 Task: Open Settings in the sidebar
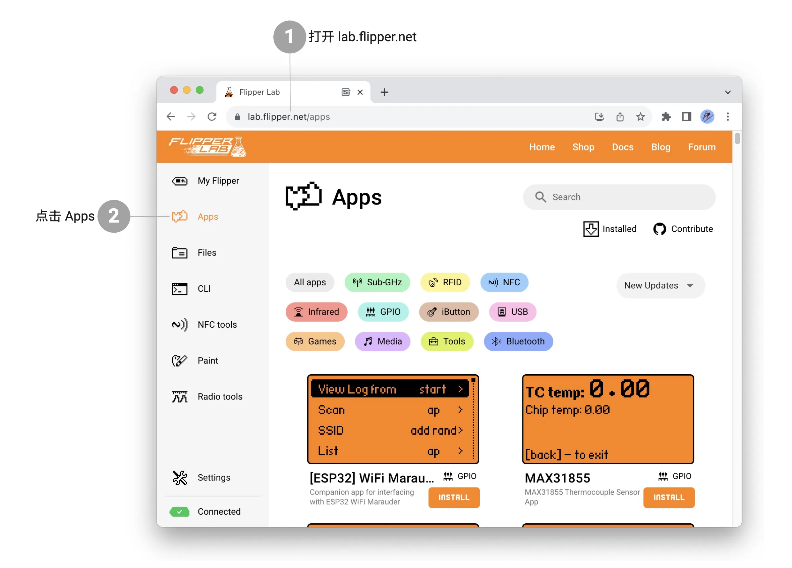point(202,477)
